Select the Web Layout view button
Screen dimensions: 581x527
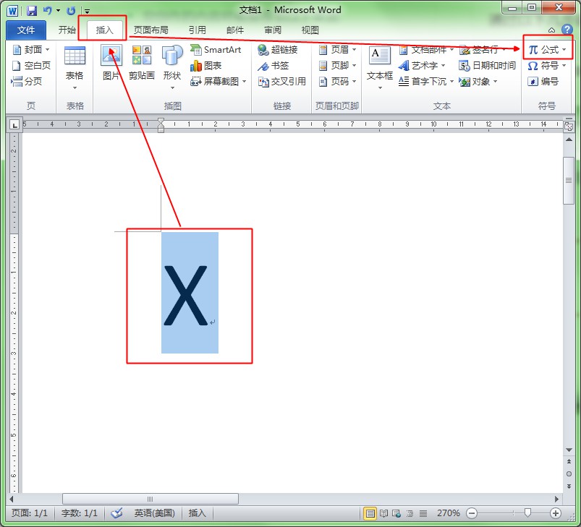tap(396, 513)
